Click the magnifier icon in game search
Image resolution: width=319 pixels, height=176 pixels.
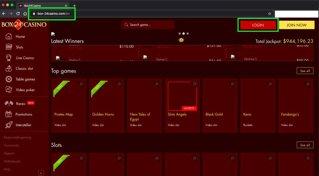click(x=126, y=25)
